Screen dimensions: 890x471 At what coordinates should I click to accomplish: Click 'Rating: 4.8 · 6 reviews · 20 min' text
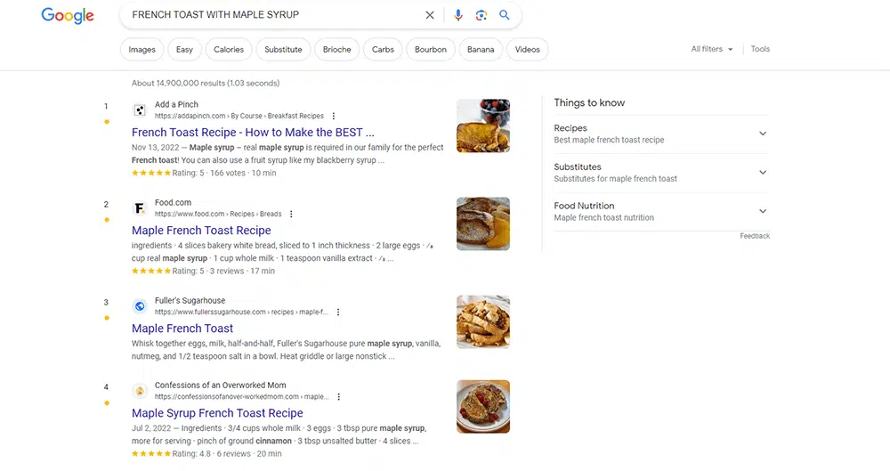coord(227,454)
